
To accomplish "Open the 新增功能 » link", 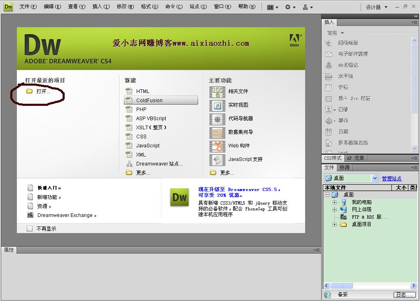I will point(49,197).
